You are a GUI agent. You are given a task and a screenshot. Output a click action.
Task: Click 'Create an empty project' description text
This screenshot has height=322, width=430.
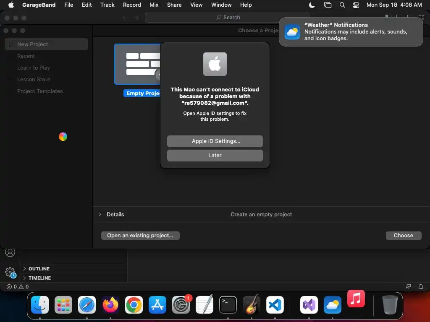click(x=261, y=214)
